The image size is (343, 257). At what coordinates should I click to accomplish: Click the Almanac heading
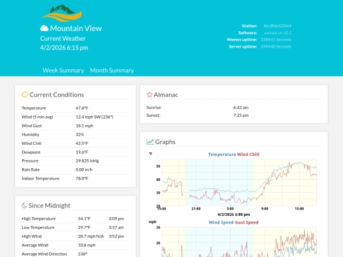[166, 95]
